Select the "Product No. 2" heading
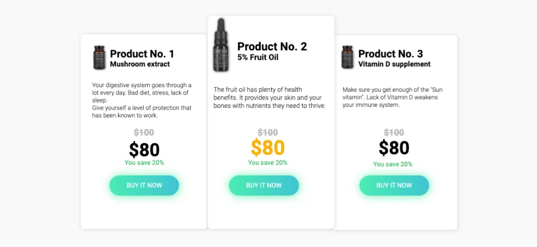537x247 pixels. pyautogui.click(x=272, y=46)
